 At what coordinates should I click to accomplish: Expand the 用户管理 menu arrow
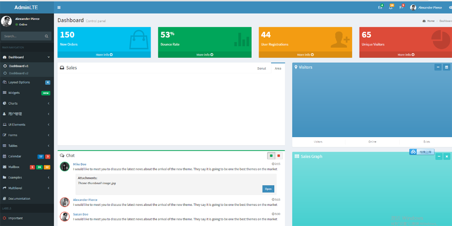[x=48, y=114]
